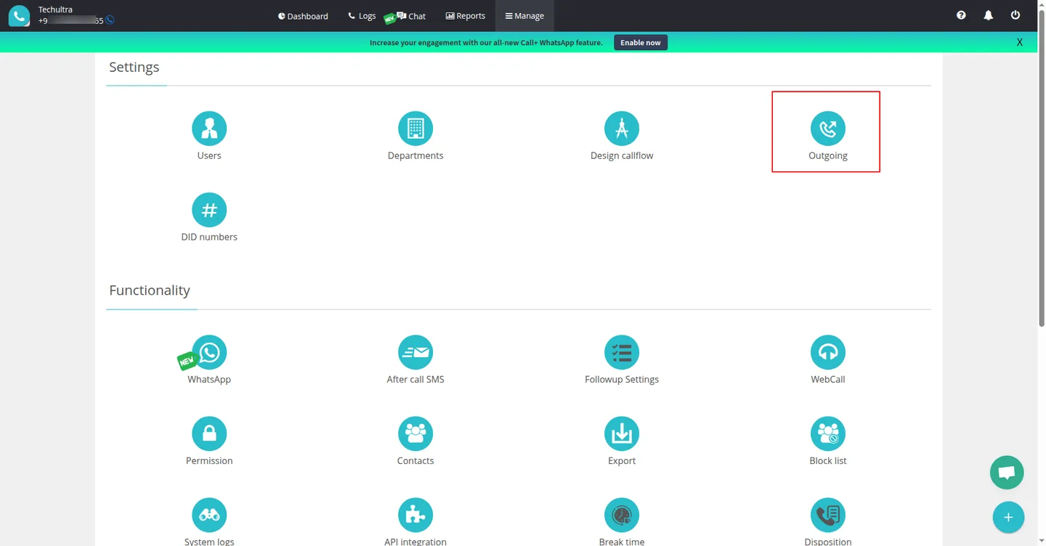Open the Disposition phone icon
Viewport: 1046px width, 546px height.
pos(828,515)
